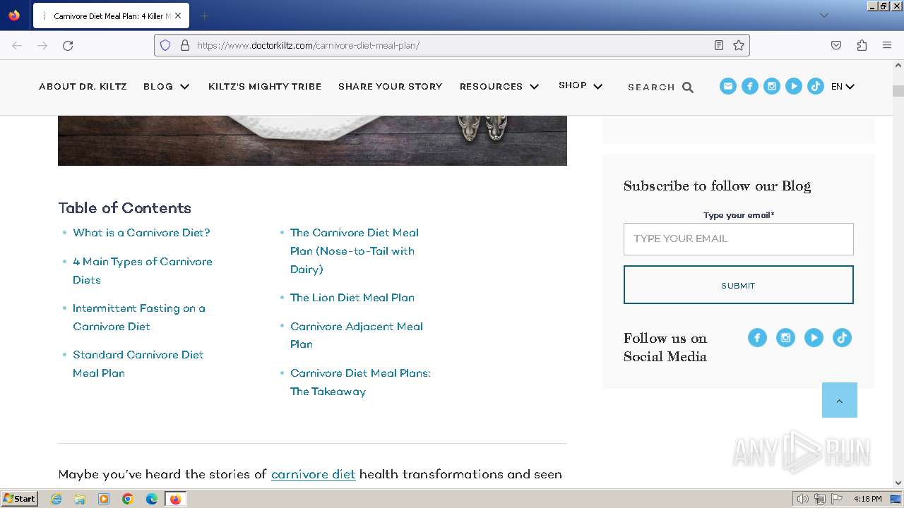Click the SUBMIT subscribe button
This screenshot has height=508, width=904.
[739, 285]
